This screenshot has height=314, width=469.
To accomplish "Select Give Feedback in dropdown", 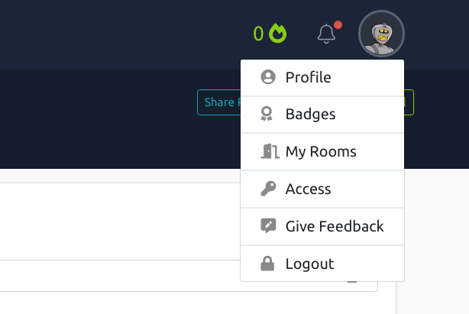I will (x=335, y=226).
